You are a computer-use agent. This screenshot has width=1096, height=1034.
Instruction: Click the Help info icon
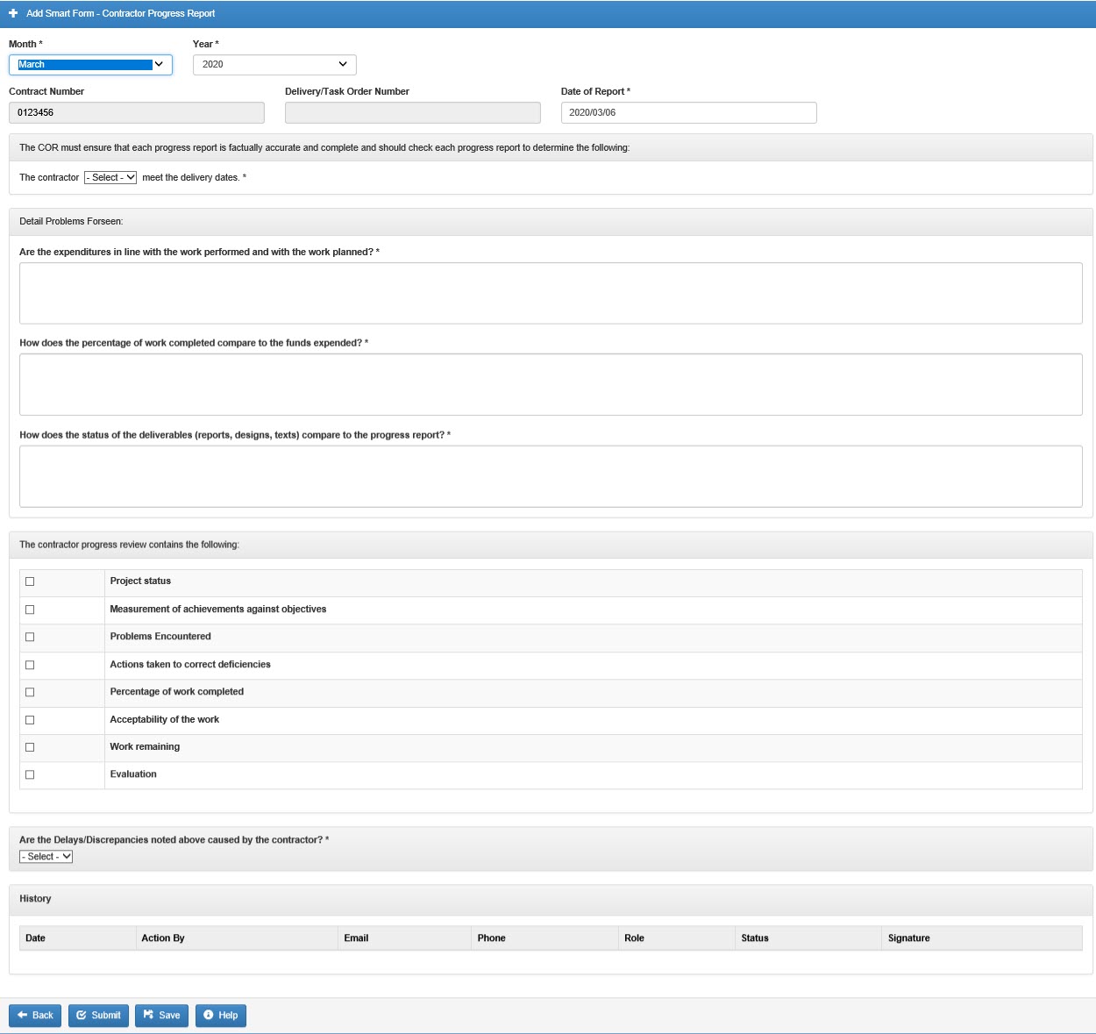point(208,1016)
